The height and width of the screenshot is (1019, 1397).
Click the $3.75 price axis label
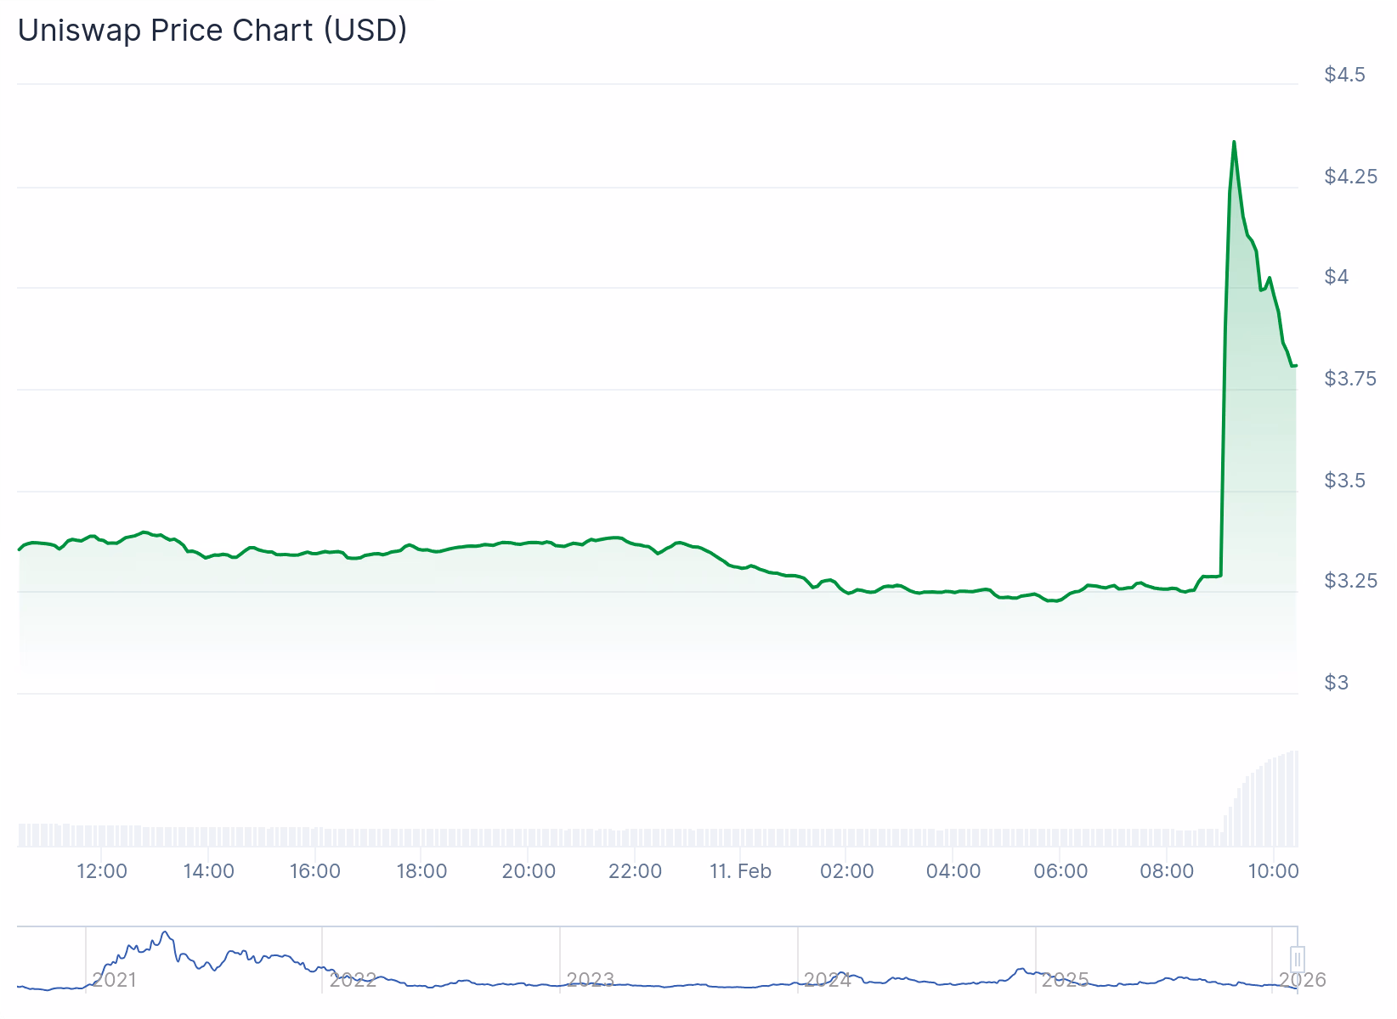(x=1349, y=379)
